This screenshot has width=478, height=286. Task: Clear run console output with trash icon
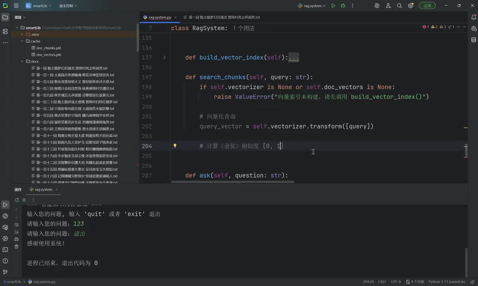pyautogui.click(x=16, y=246)
